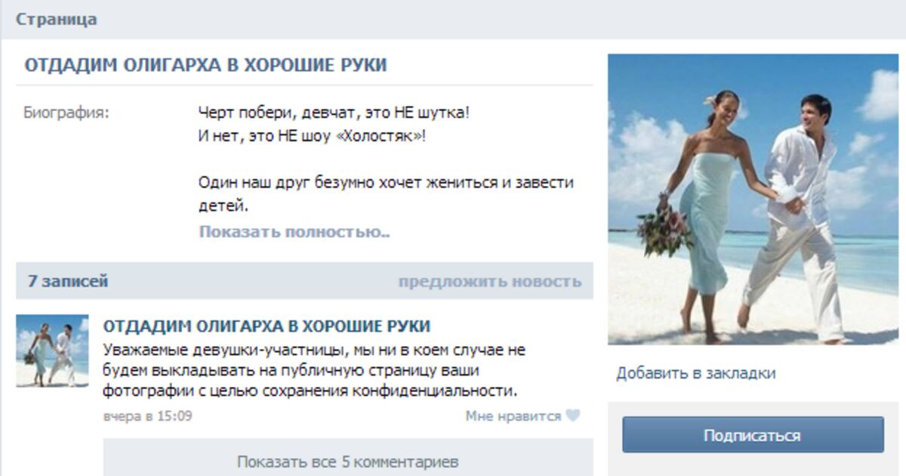Click text line Черт побери, девчат, это НЕ шутка!
Viewport: 906px width, 476px height.
coord(334,113)
